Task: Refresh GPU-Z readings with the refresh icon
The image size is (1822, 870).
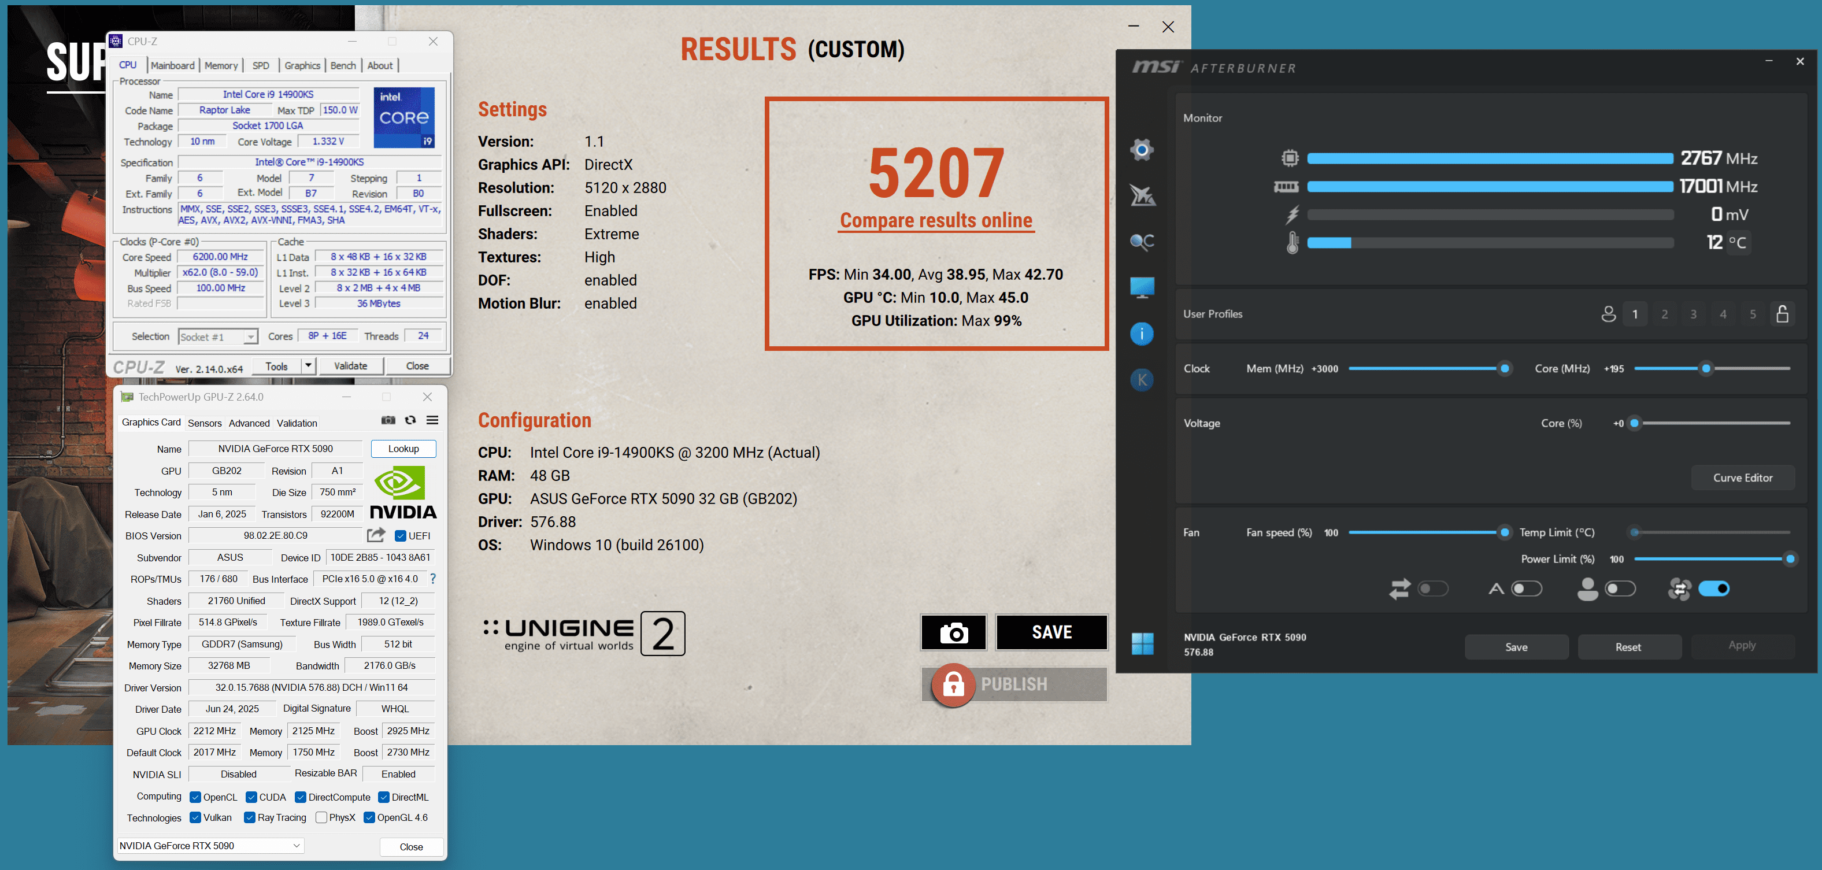Action: pyautogui.click(x=410, y=420)
